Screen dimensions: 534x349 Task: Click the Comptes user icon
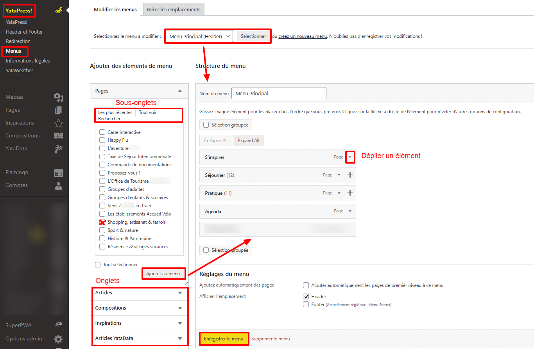point(58,186)
